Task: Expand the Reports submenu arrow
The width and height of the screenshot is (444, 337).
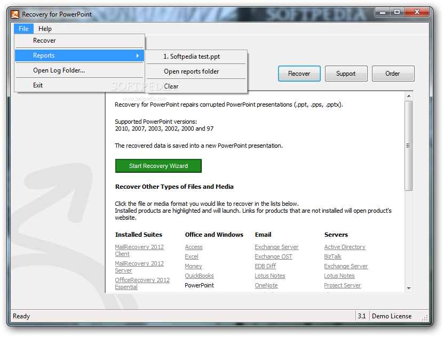Action: click(x=137, y=55)
